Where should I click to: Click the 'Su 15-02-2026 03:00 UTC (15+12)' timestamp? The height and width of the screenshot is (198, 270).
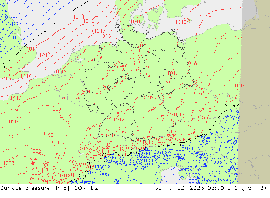210,188
